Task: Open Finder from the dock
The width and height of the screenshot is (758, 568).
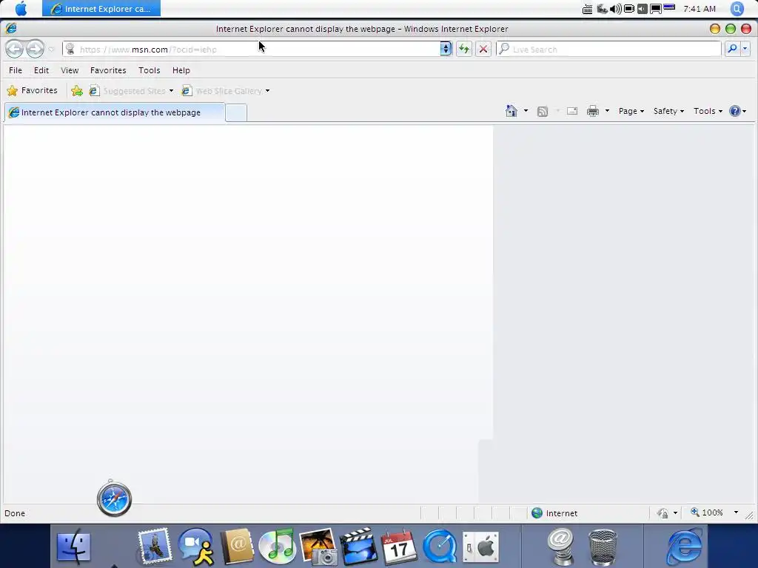Action: click(x=73, y=547)
